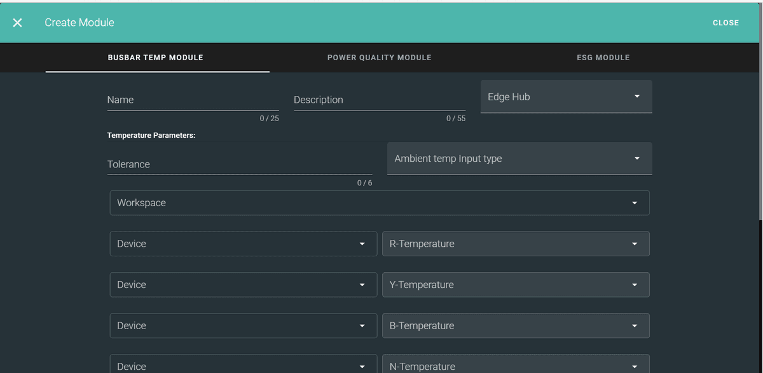The width and height of the screenshot is (763, 373).
Task: Click arrow icon of Device beside B-Temperature
Action: [362, 326]
